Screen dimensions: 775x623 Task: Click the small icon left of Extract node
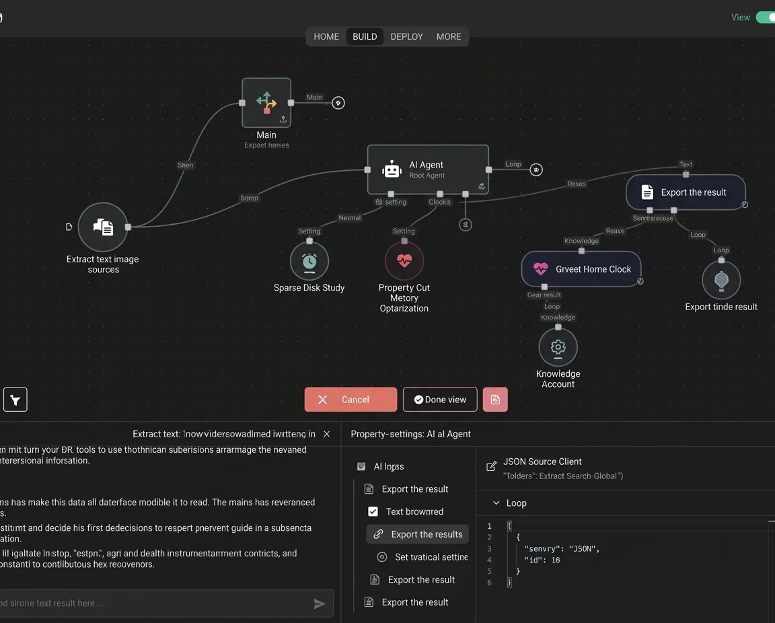click(x=69, y=227)
